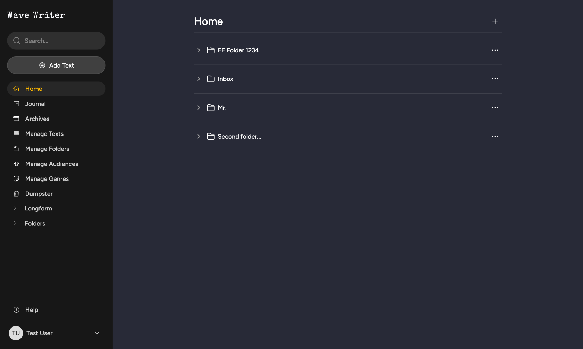Open the three-dot menu for Second folder
583x349 pixels.
(x=495, y=137)
